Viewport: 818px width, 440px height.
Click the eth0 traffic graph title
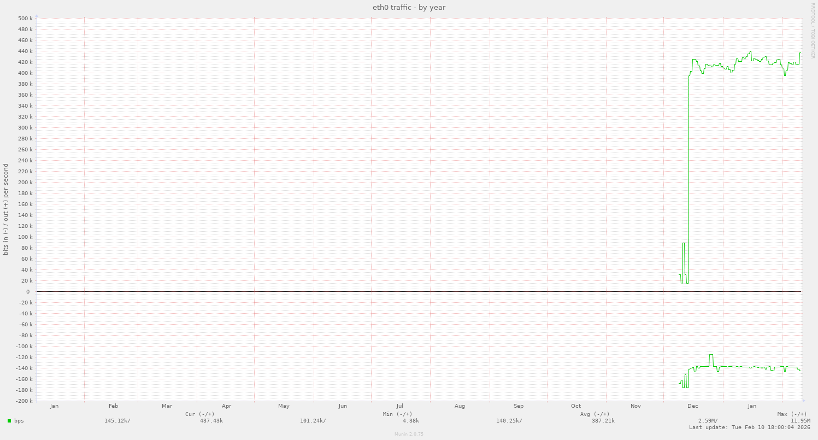click(x=408, y=7)
